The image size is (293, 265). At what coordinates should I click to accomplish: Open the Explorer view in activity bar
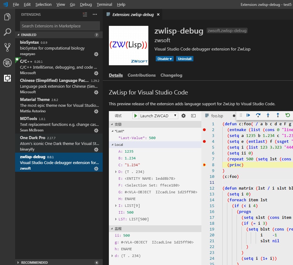(x=7, y=17)
